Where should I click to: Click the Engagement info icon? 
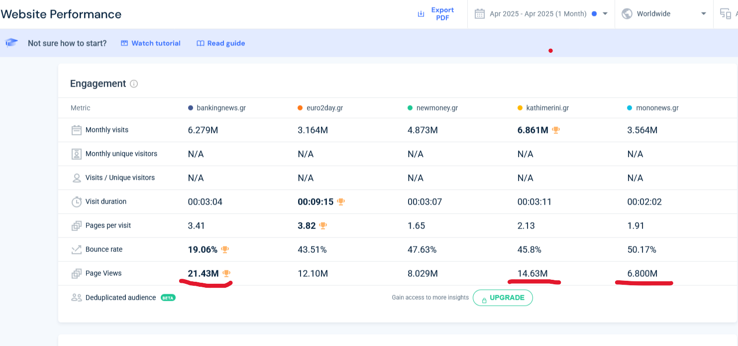click(134, 84)
